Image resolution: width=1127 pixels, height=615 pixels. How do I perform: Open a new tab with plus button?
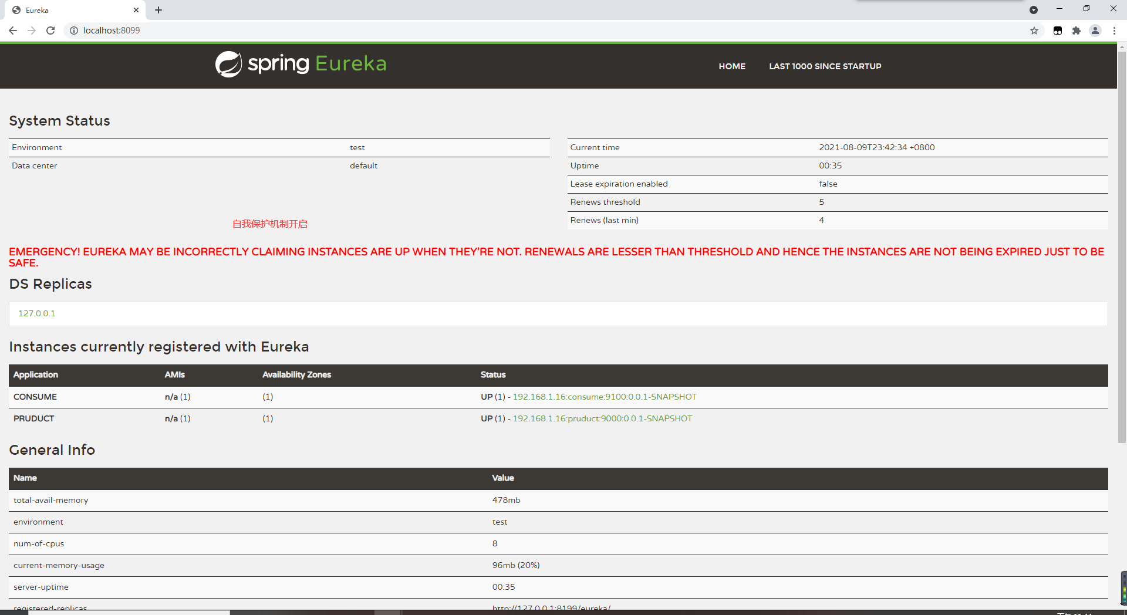[158, 10]
